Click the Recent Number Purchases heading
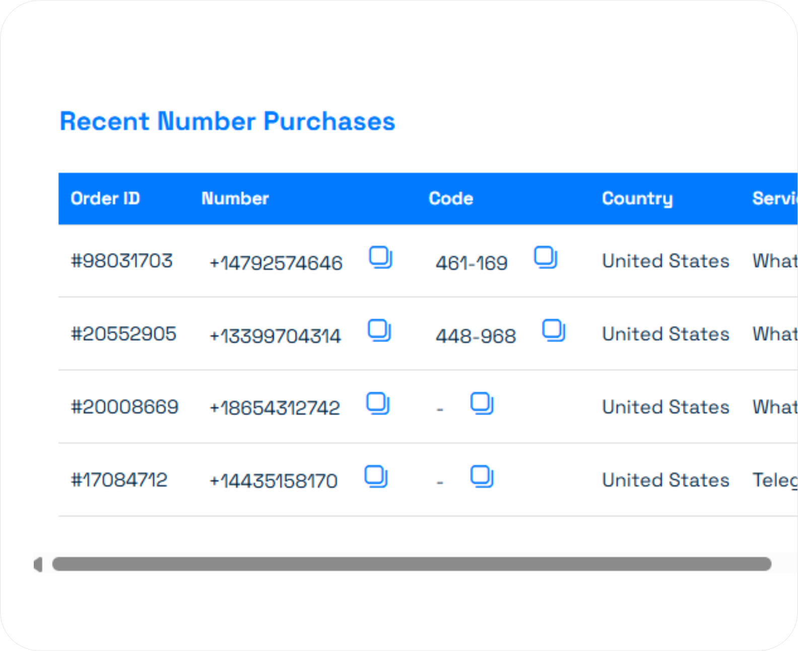 (x=227, y=121)
